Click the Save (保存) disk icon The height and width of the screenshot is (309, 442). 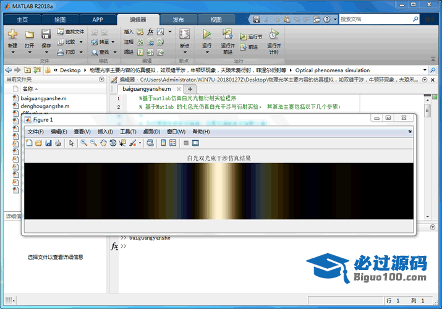coord(46,34)
